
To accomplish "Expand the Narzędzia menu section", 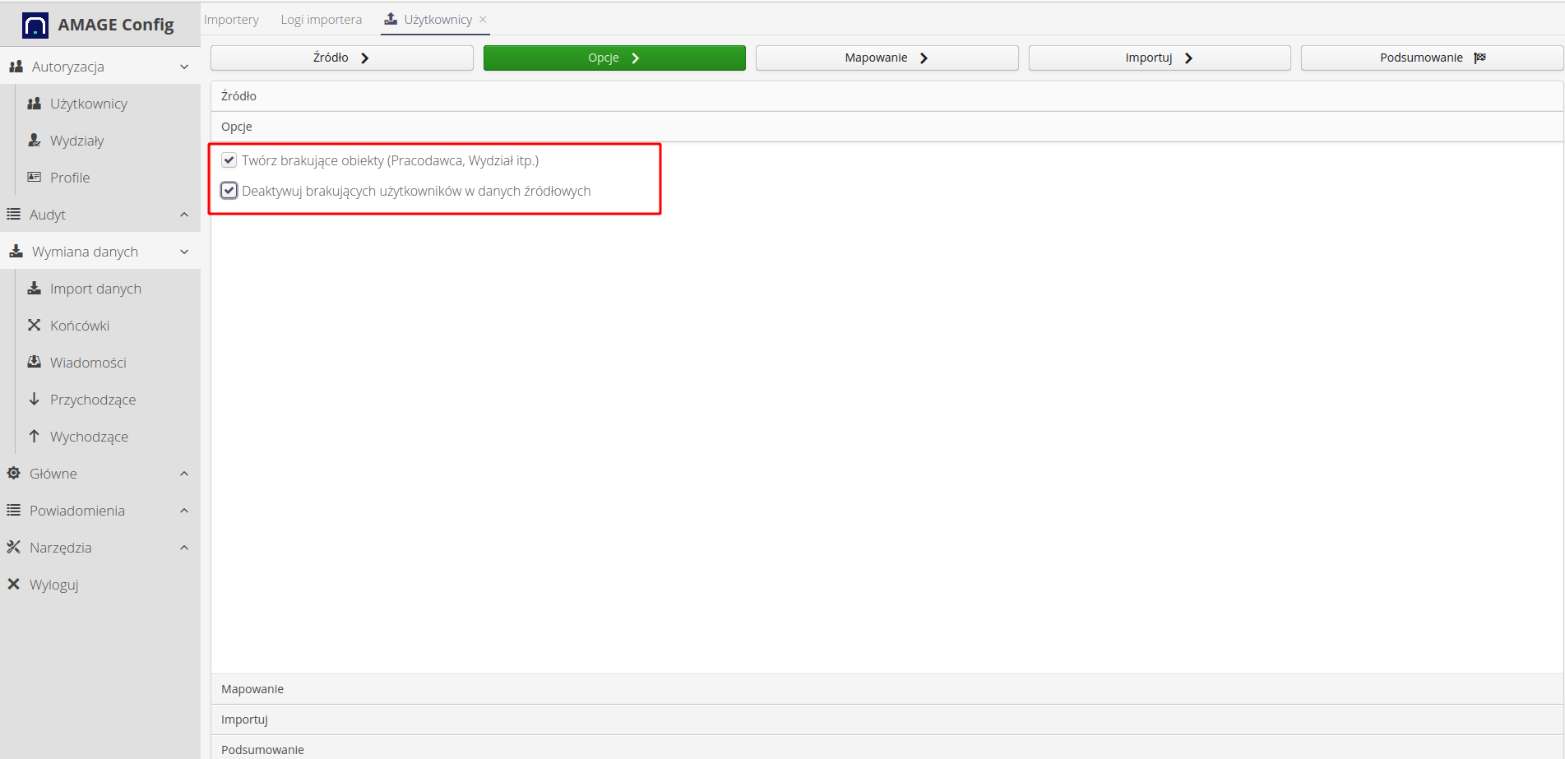I will coord(184,548).
